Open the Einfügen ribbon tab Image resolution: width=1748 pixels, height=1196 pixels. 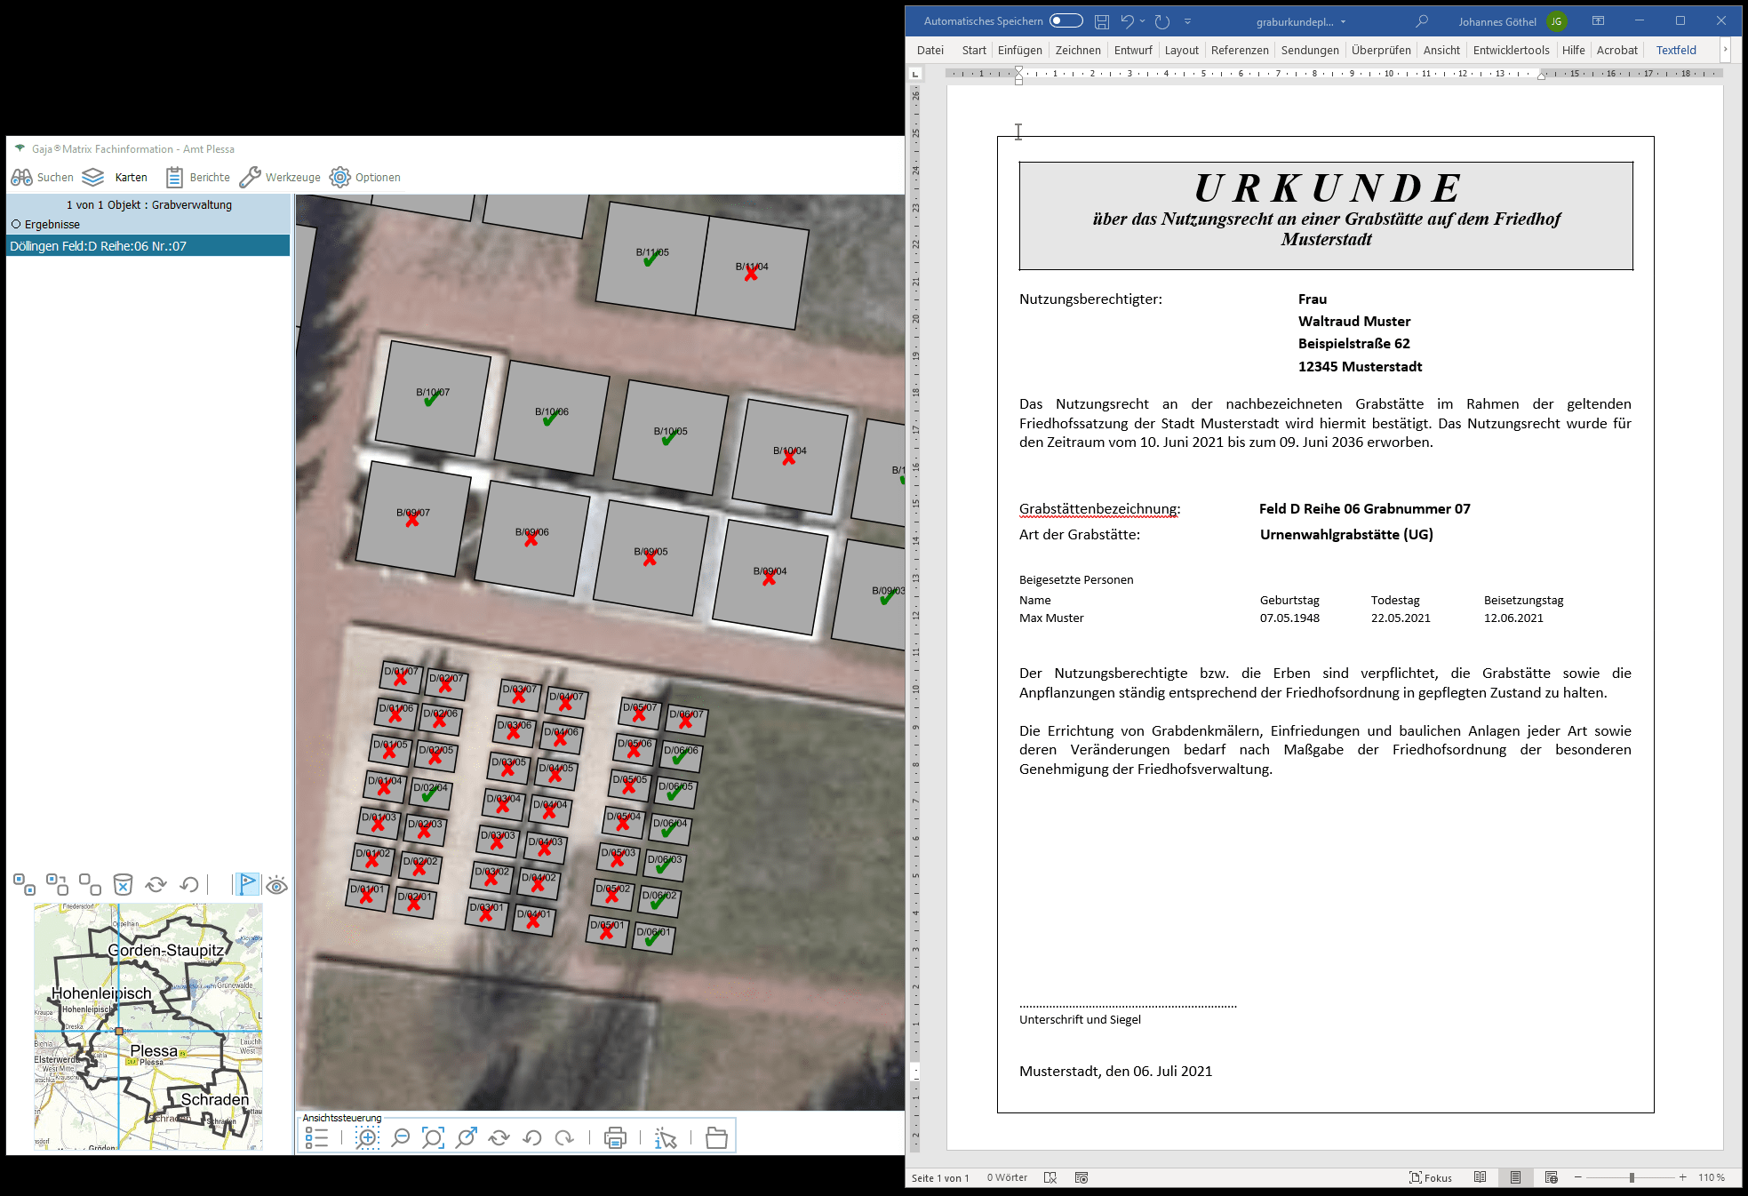coord(1019,51)
